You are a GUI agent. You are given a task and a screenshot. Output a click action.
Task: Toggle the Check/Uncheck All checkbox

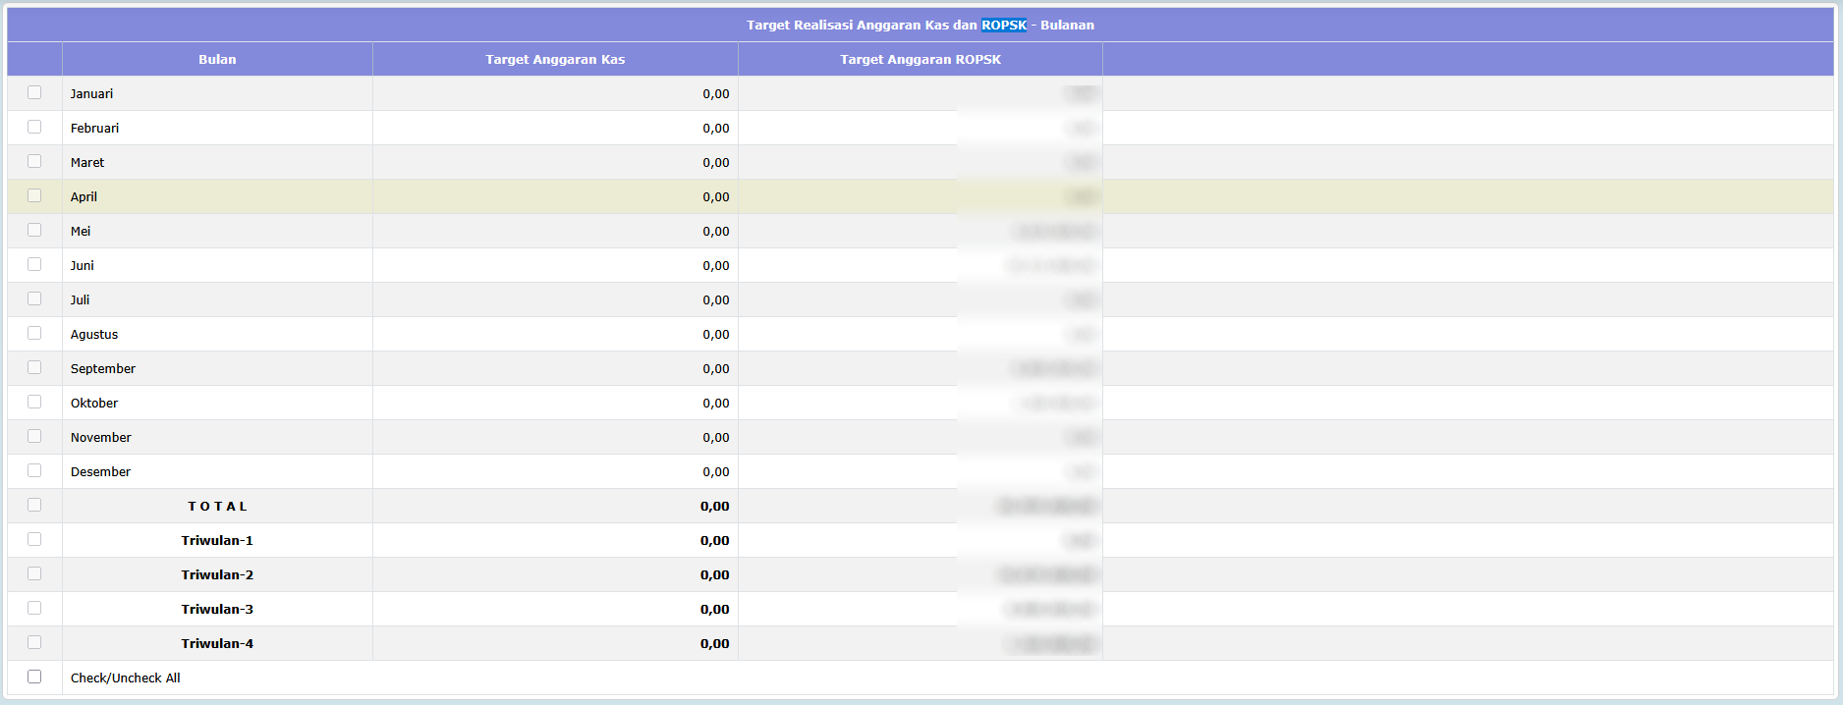pyautogui.click(x=34, y=677)
